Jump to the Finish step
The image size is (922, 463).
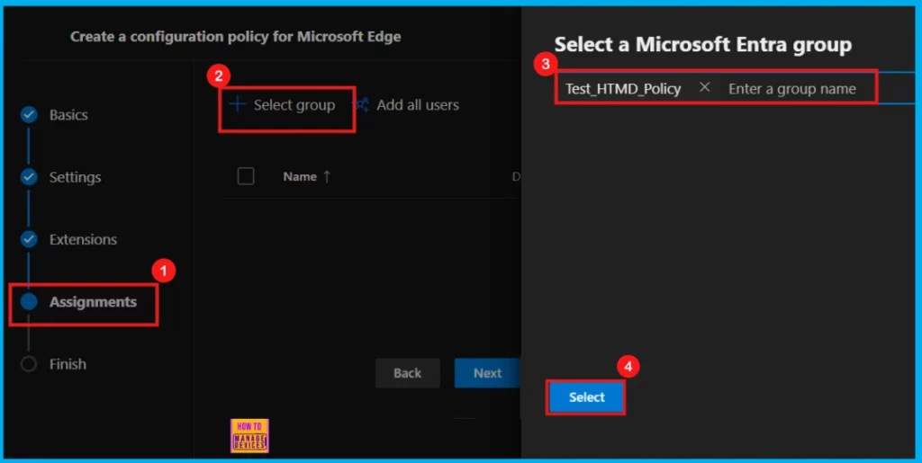68,364
